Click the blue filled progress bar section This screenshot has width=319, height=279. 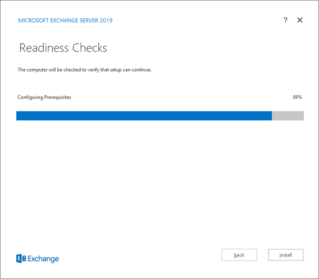tap(144, 116)
